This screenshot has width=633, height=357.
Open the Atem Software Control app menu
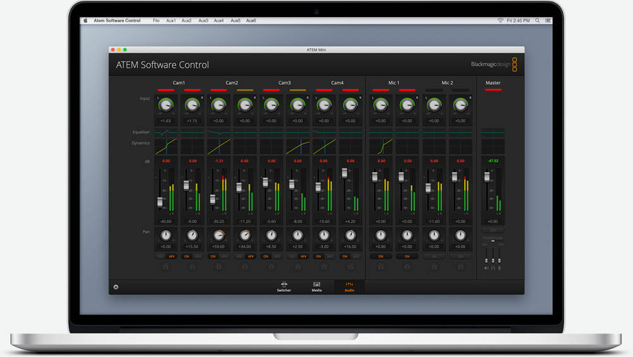[117, 21]
